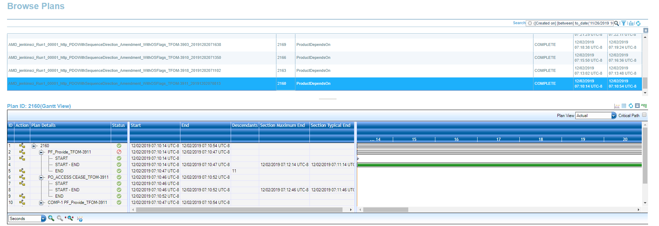Click the Search label link
This screenshot has width=659, height=226.
(x=519, y=23)
